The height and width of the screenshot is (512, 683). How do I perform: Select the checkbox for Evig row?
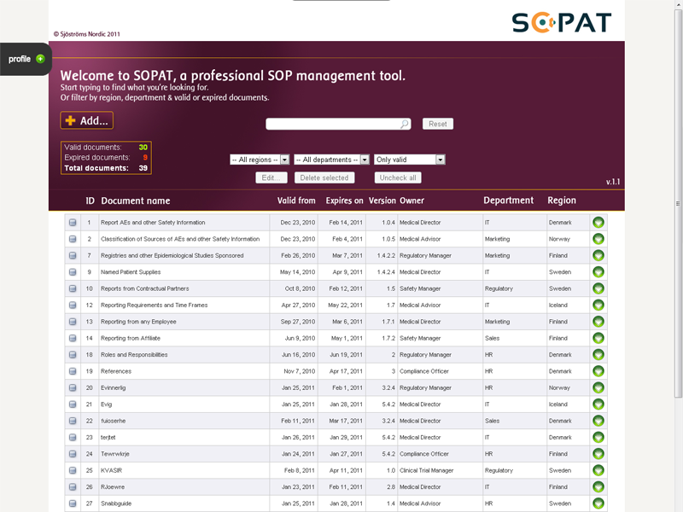[73, 404]
